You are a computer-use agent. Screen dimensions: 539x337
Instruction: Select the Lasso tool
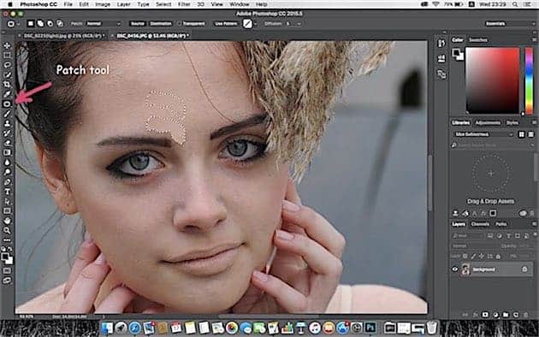[x=7, y=65]
